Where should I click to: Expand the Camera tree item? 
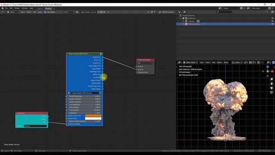point(183,21)
